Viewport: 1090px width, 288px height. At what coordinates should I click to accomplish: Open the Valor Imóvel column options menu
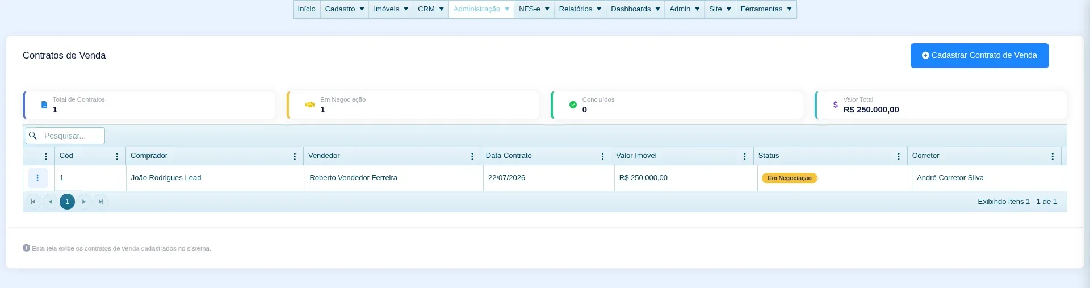pyautogui.click(x=745, y=156)
